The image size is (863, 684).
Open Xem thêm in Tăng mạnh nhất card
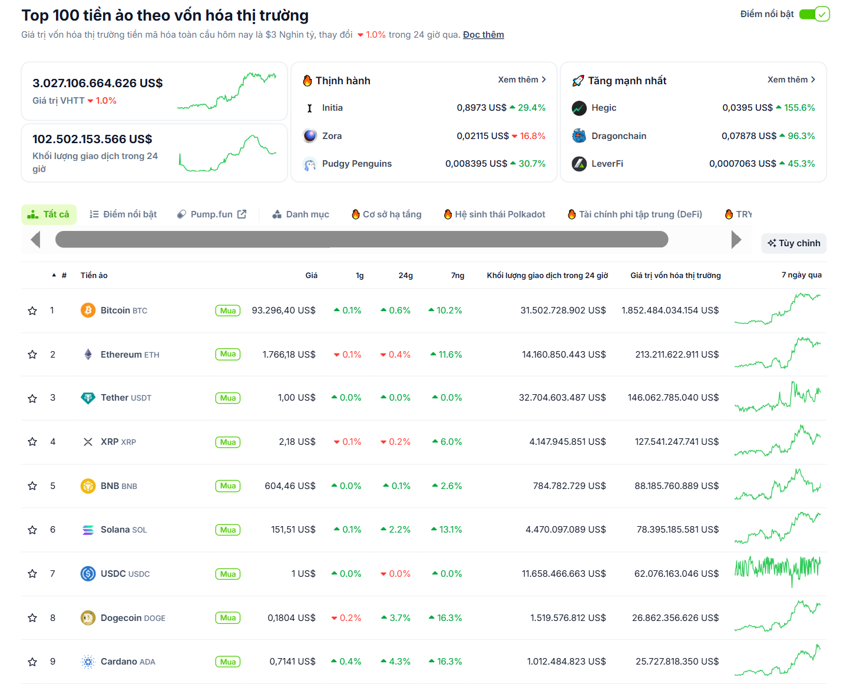791,80
